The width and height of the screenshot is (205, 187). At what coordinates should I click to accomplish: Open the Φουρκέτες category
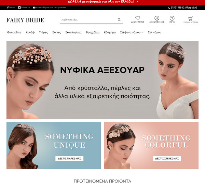(x=14, y=32)
